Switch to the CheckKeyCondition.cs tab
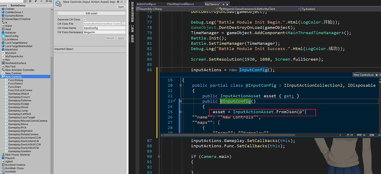Image resolution: width=381 pixels, height=174 pixels. point(180,4)
